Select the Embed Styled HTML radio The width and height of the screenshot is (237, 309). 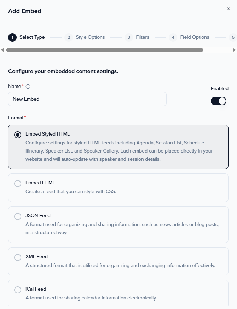coord(18,135)
